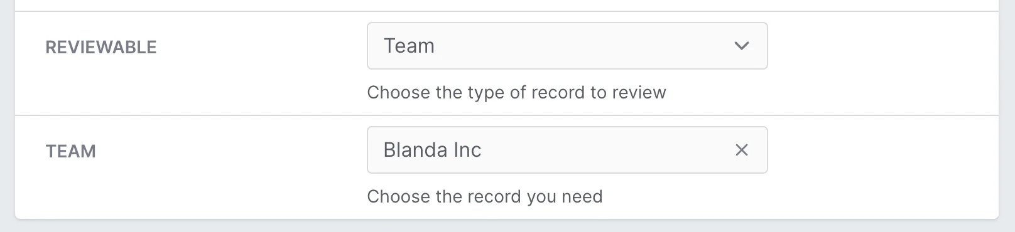Image resolution: width=1015 pixels, height=232 pixels.
Task: Click the REVIEWABLE field label
Action: pyautogui.click(x=101, y=47)
